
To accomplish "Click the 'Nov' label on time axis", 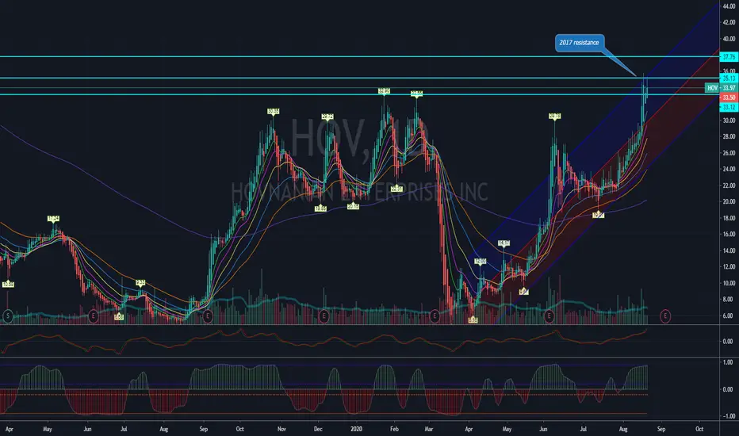I will pyautogui.click(x=281, y=430).
